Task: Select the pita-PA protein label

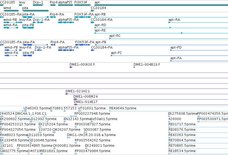Action: tap(29, 42)
